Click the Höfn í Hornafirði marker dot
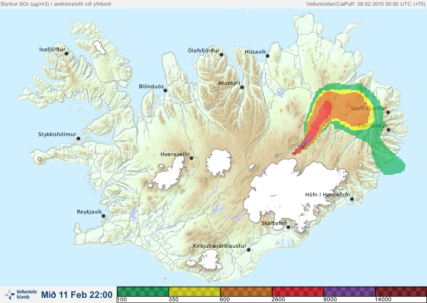This screenshot has width=427, height=303. [x=352, y=199]
